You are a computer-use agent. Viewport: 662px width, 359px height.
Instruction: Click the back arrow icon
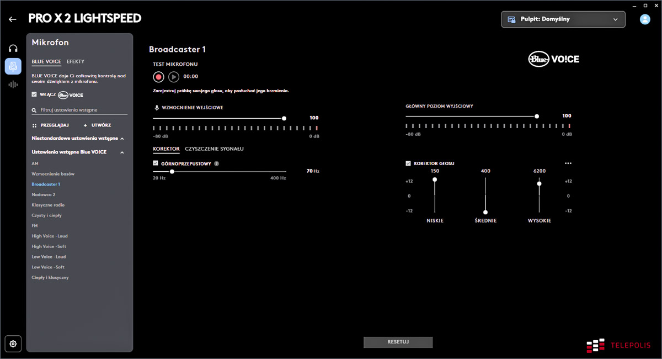pos(13,19)
